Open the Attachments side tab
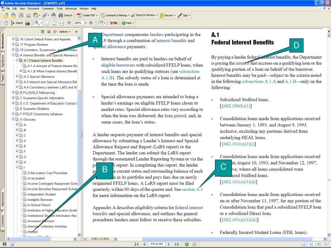Viewport: 331px width, 248px height. click(3, 199)
